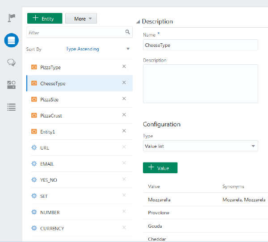Screen dimensions: 268x242
Task: Click the orange icon beside Entity1
Action: pos(34,131)
